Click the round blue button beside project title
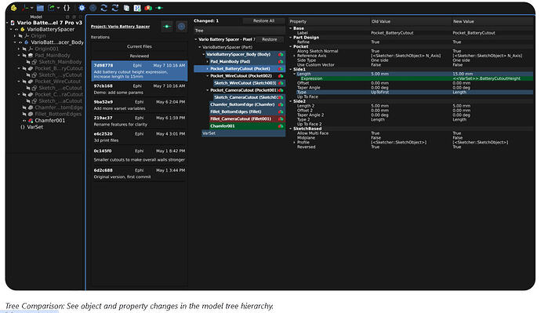 (x=181, y=27)
